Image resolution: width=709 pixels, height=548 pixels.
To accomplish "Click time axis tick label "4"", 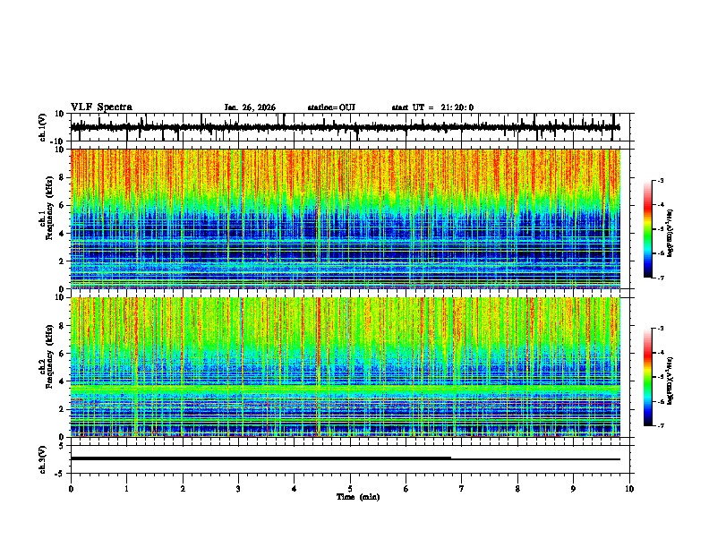I will point(295,489).
